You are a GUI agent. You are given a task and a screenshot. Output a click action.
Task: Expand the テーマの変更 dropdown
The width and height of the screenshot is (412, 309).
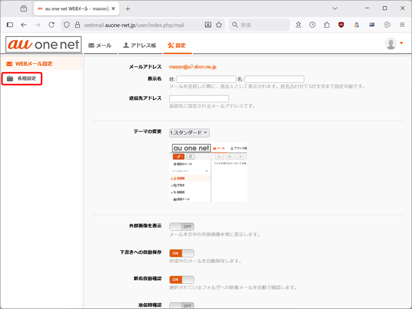tap(189, 133)
